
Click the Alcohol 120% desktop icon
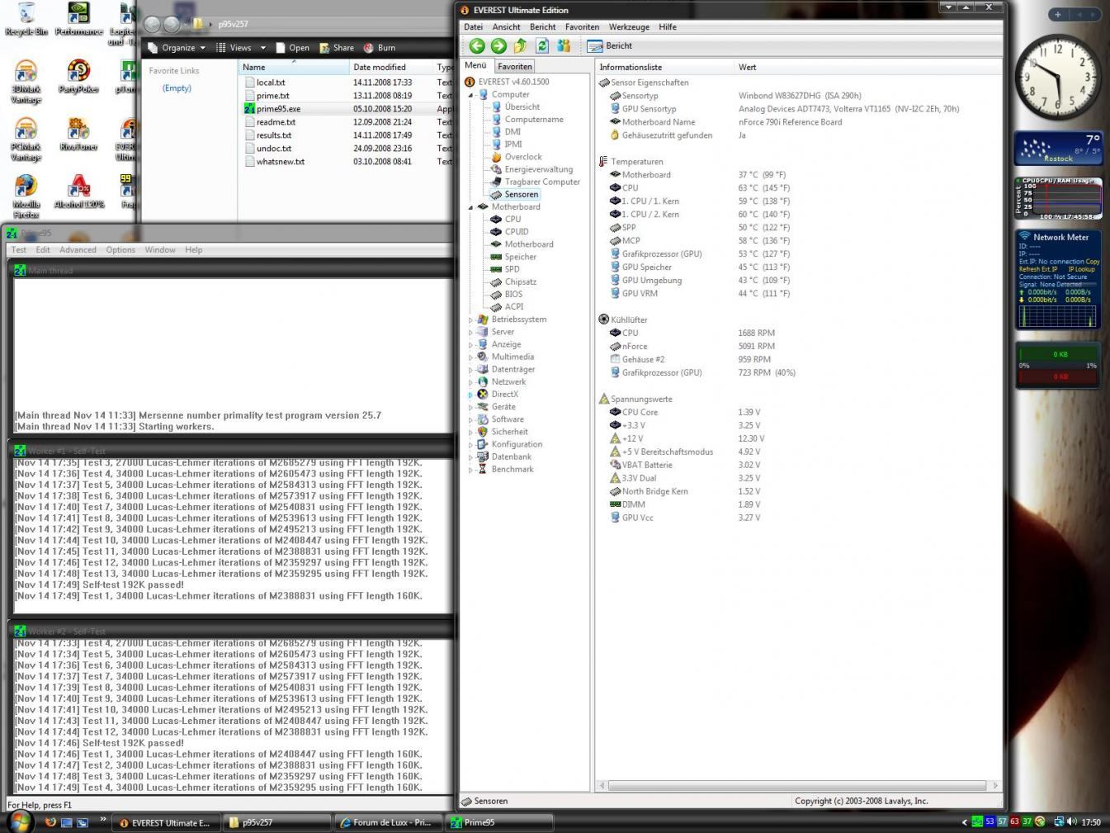78,192
